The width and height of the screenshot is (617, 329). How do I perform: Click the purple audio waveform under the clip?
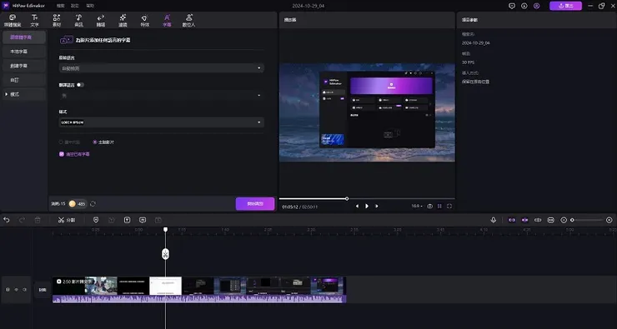point(199,299)
